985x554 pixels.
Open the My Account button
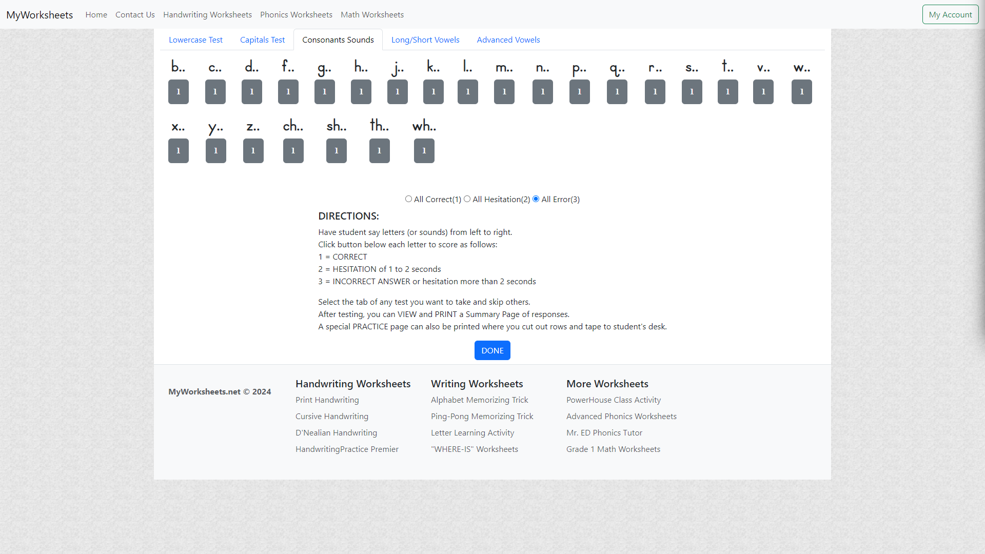click(x=950, y=14)
